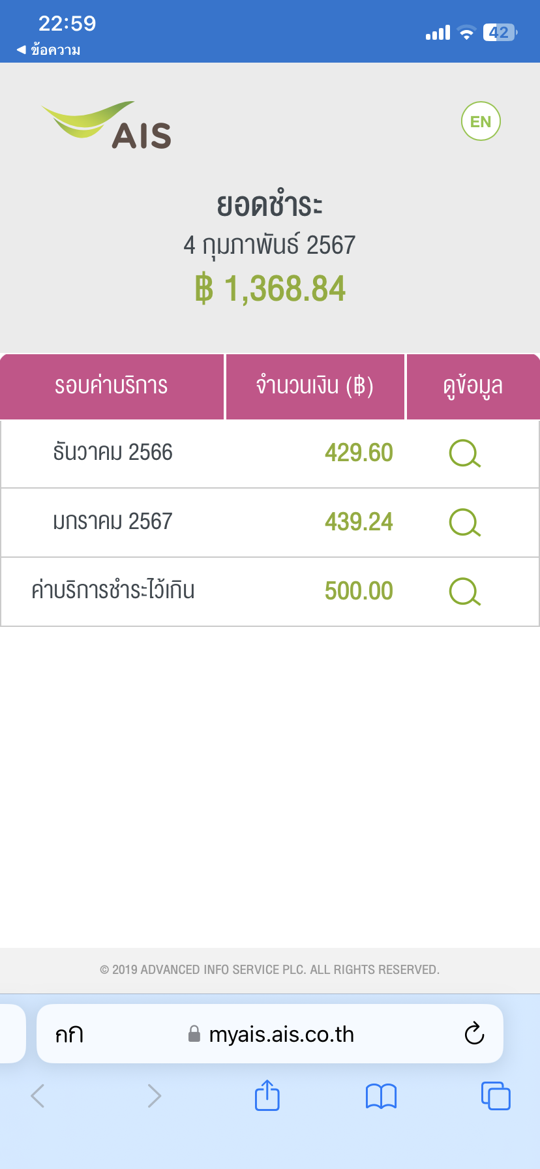The width and height of the screenshot is (540, 1169).
Task: View details for มกราคม 2567 bill
Action: (464, 523)
